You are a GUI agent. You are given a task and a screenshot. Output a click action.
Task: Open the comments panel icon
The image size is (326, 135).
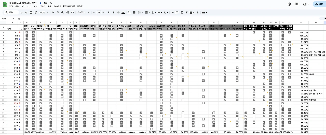[x=297, y=4]
